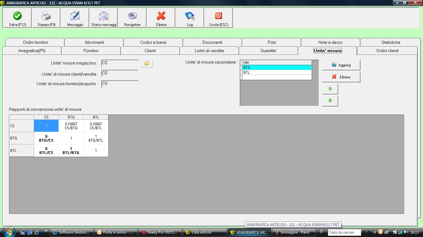Click the Testo da cercare search box
Viewport: 423px width, 237px height.
point(344,232)
